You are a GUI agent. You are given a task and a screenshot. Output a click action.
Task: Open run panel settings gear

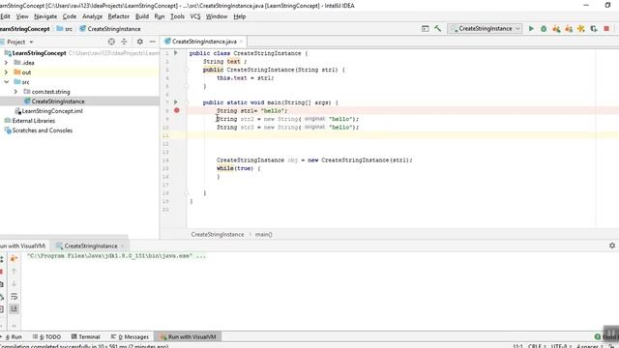tap(612, 246)
